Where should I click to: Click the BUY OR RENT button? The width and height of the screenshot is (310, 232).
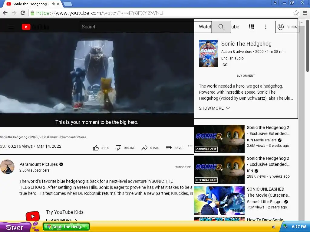click(x=246, y=76)
